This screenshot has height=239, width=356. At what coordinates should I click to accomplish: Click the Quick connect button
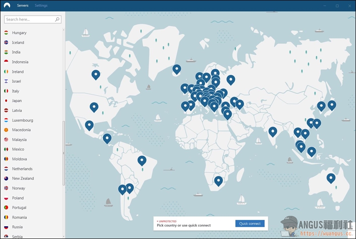click(250, 223)
